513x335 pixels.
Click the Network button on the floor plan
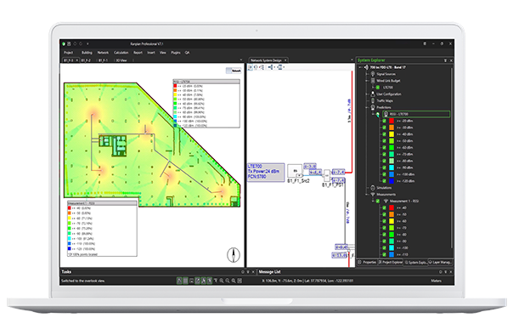234,71
